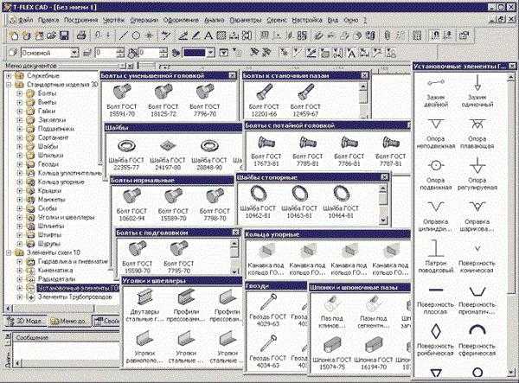Expand the Гайки tree node
Viewport: 519px width, 383px height.
point(20,112)
